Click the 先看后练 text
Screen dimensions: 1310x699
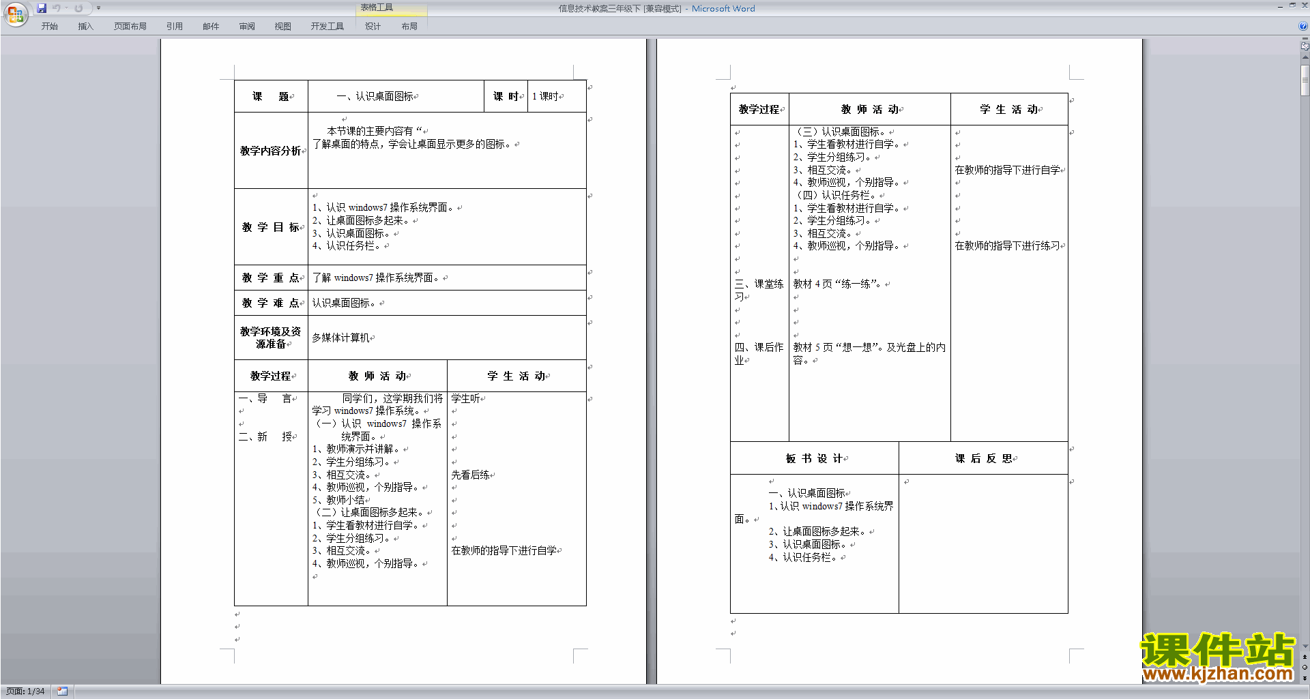tap(470, 475)
